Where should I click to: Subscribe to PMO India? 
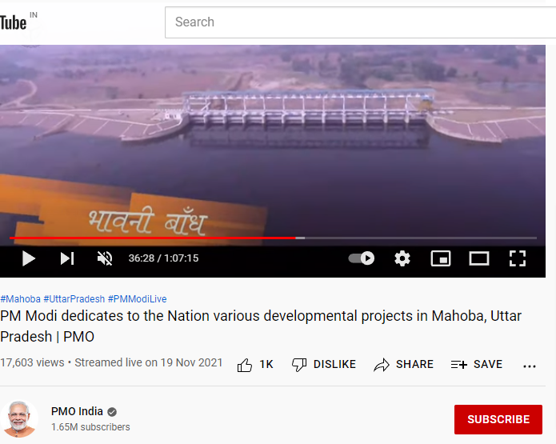(x=498, y=419)
